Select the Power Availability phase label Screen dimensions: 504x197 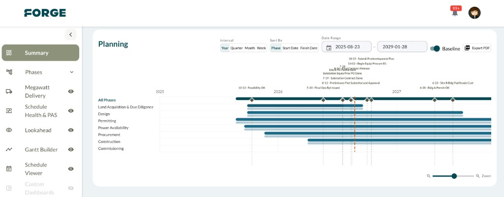113,128
